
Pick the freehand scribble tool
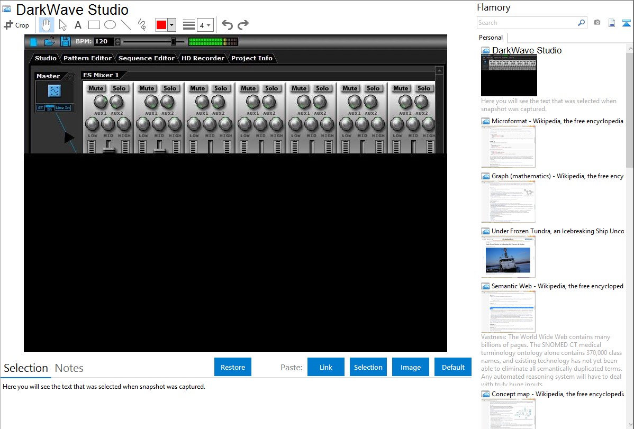tap(142, 25)
